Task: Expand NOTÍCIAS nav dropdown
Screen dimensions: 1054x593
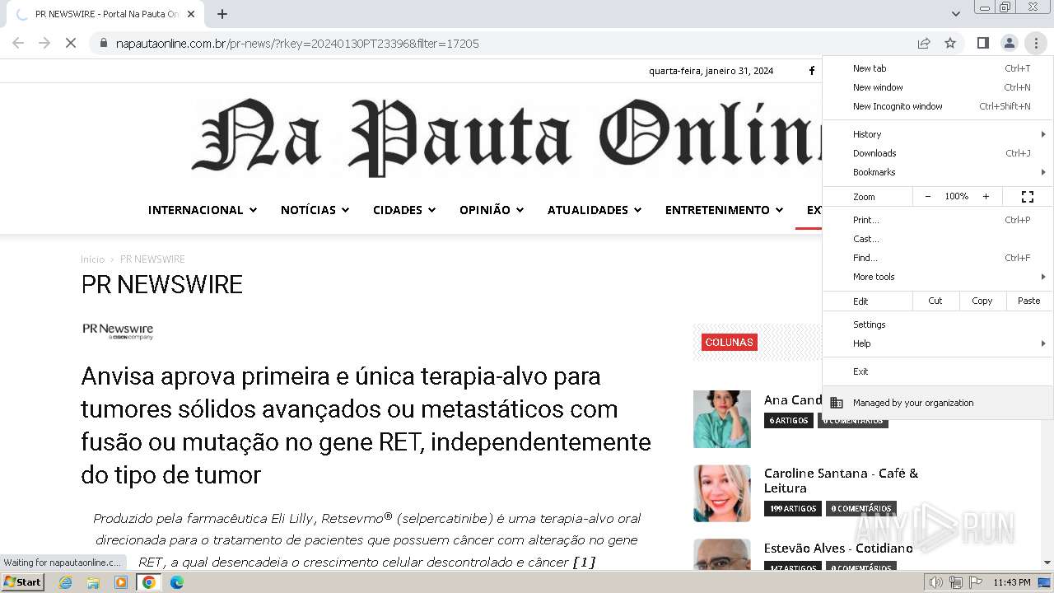Action: pyautogui.click(x=315, y=210)
